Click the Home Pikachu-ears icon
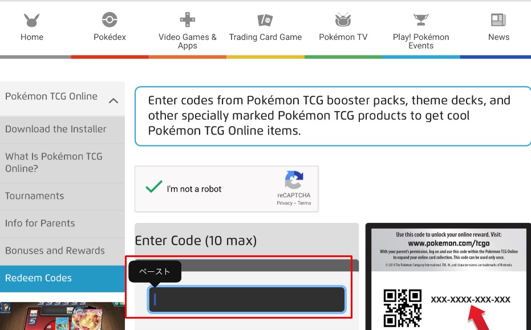Screen dimensions: 531x330 [32, 20]
